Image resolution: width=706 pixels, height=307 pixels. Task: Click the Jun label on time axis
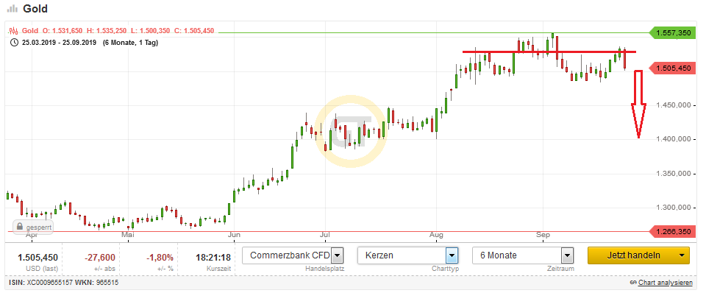coord(235,235)
